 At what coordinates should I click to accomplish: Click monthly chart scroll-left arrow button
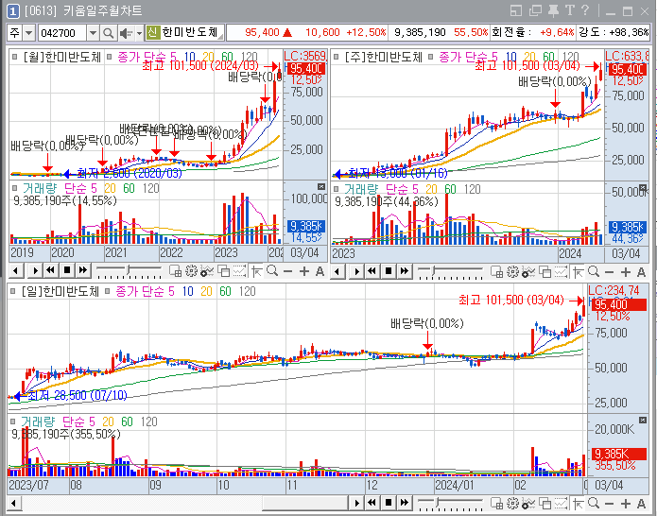tap(16, 270)
